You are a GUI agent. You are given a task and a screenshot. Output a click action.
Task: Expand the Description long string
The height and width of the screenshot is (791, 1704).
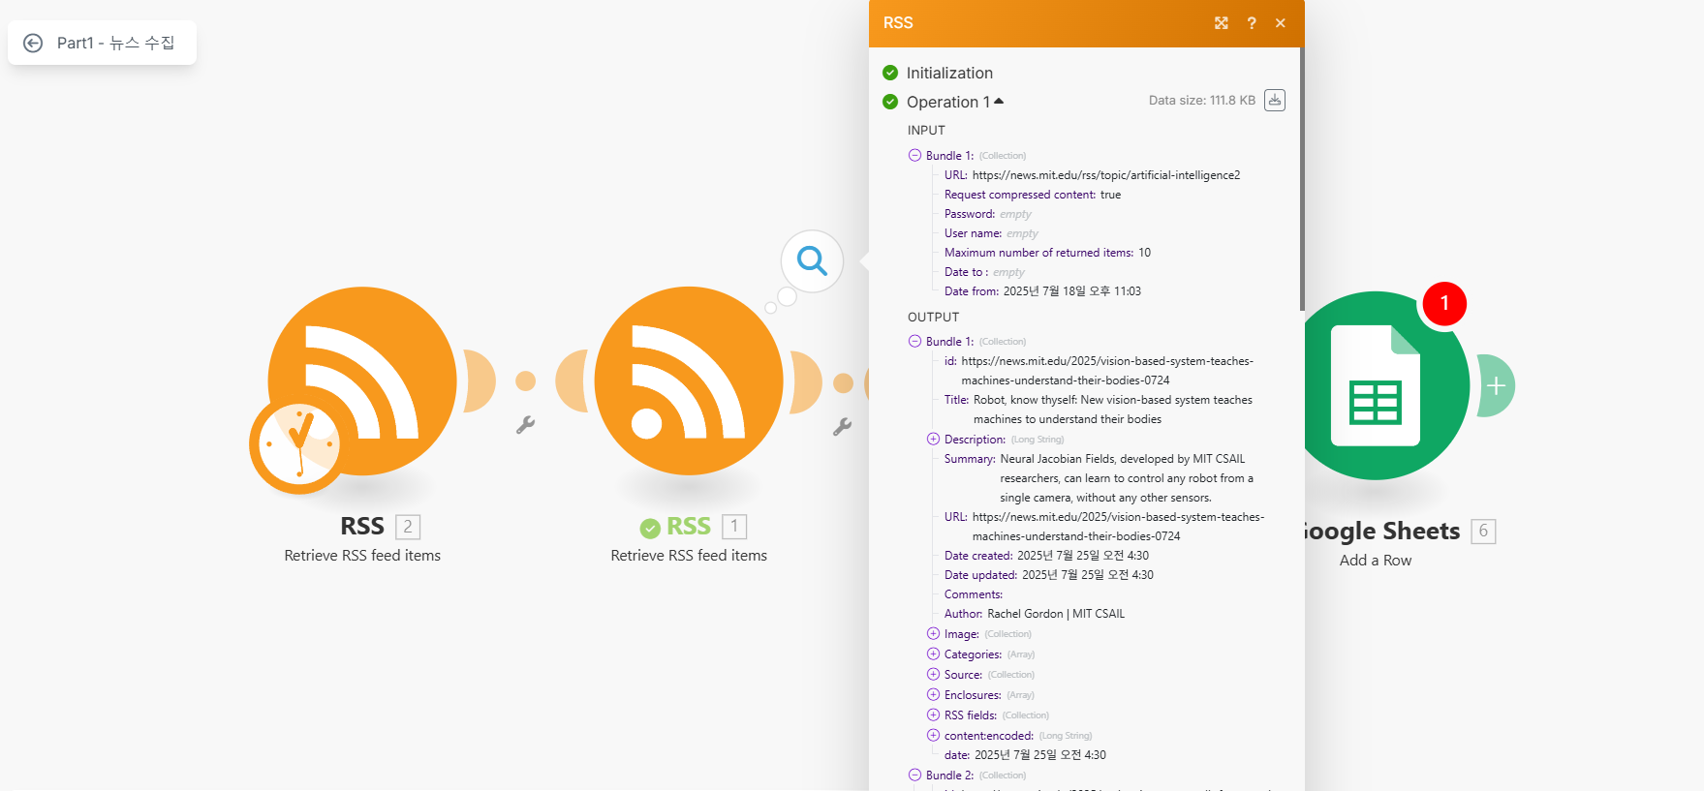[x=934, y=439]
